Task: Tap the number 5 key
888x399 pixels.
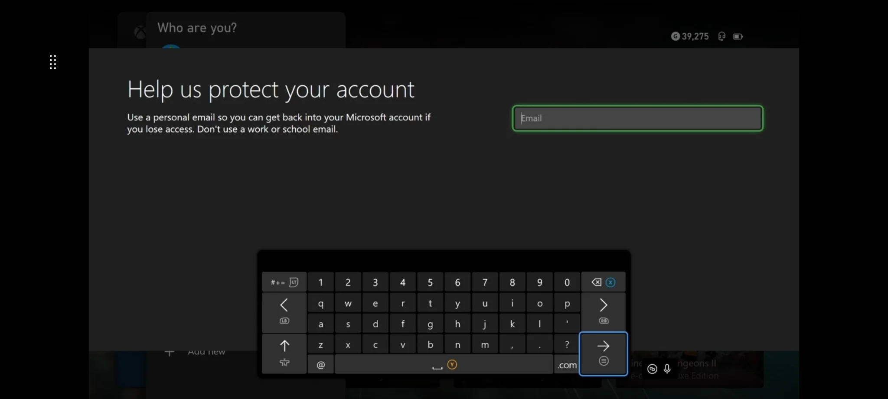Action: [x=430, y=282]
